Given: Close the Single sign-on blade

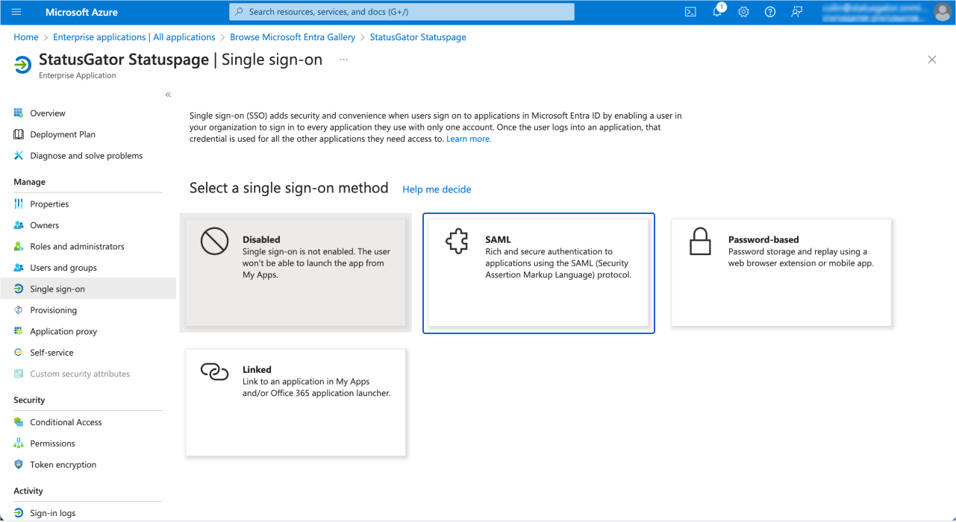Looking at the screenshot, I should tap(931, 60).
